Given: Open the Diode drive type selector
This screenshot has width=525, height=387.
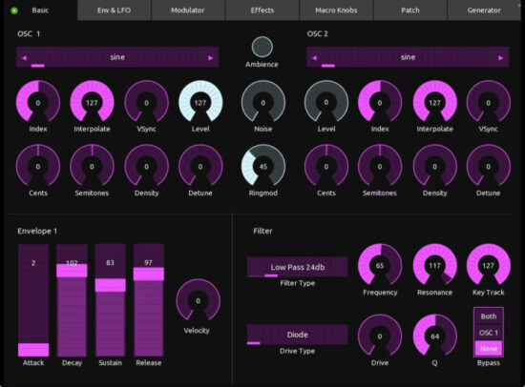Looking at the screenshot, I should point(297,335).
